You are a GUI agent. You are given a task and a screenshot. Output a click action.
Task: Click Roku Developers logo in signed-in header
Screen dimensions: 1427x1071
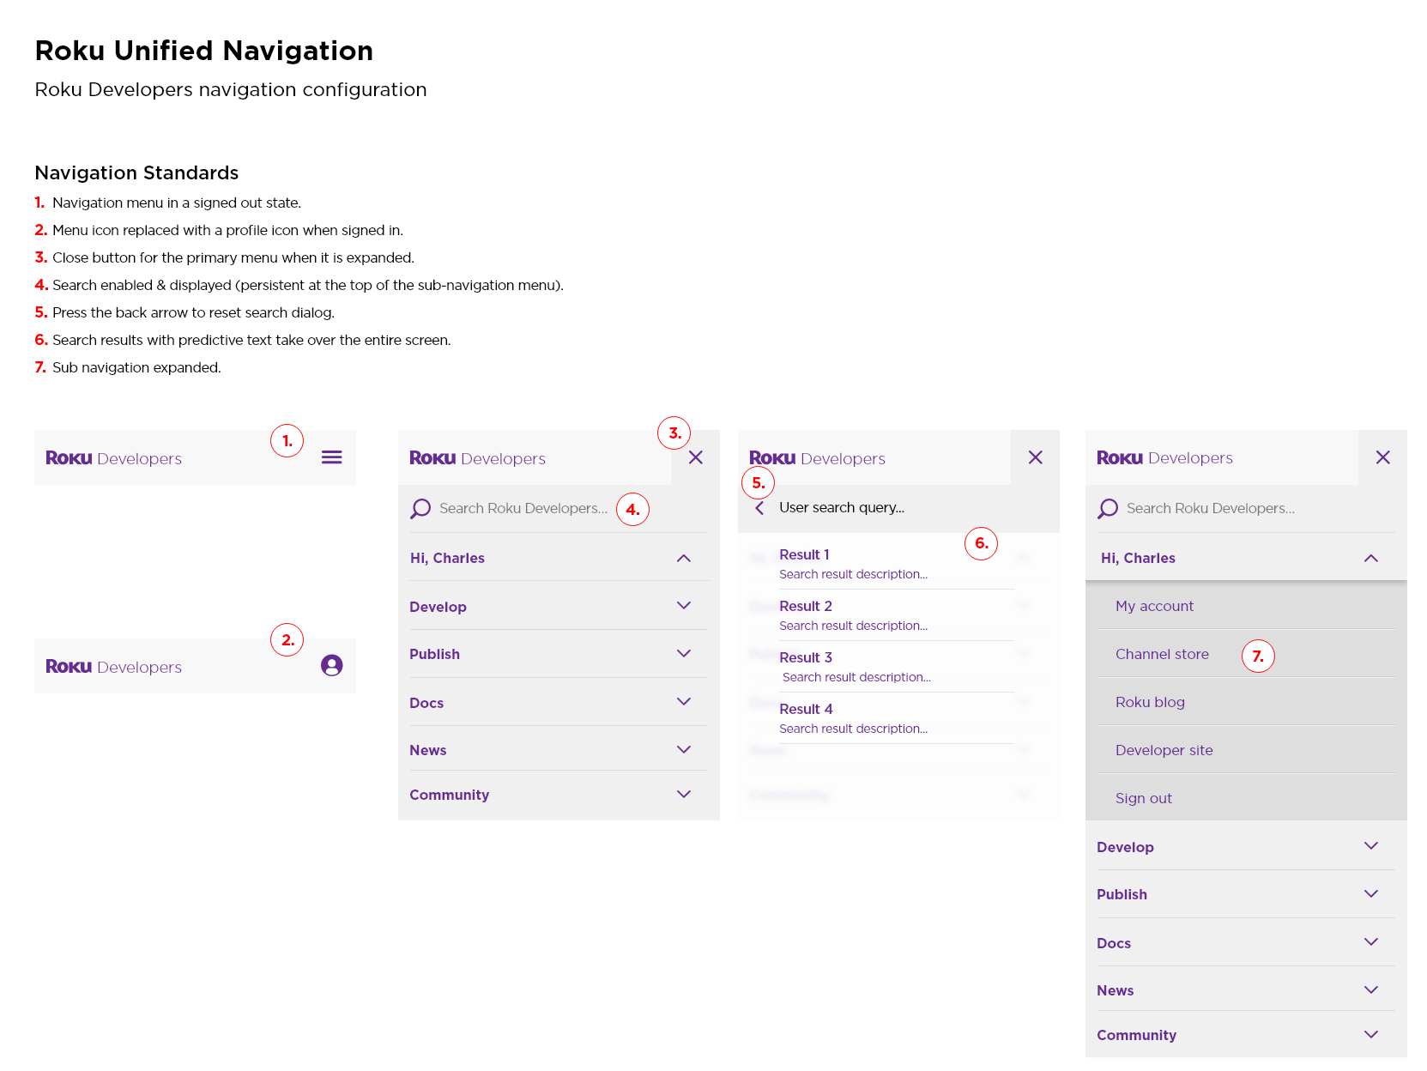pyautogui.click(x=113, y=667)
